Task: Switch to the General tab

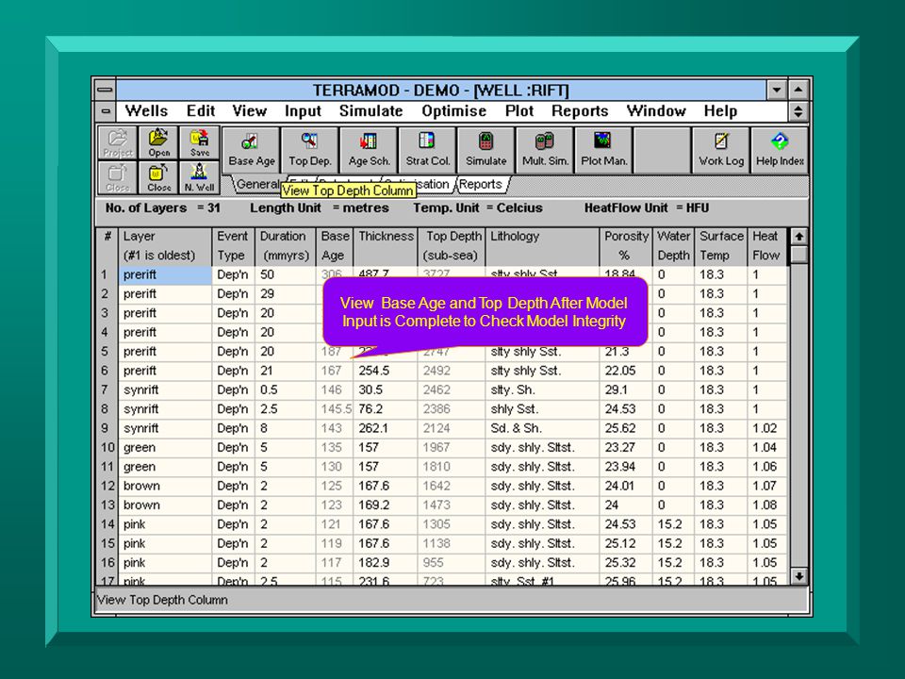Action: click(257, 184)
